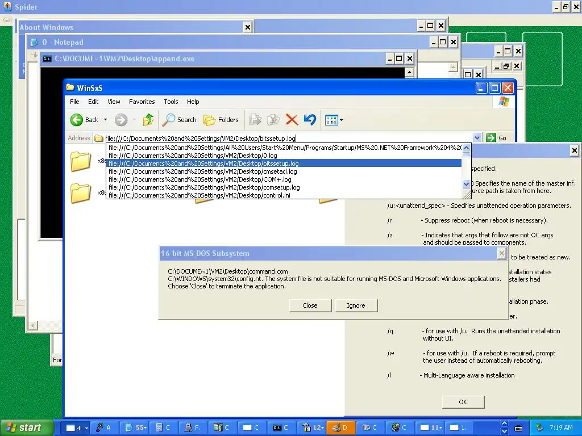Screen dimensions: 582x436
Task: Toggle the Folders pane in WinSxS
Action: tap(221, 120)
